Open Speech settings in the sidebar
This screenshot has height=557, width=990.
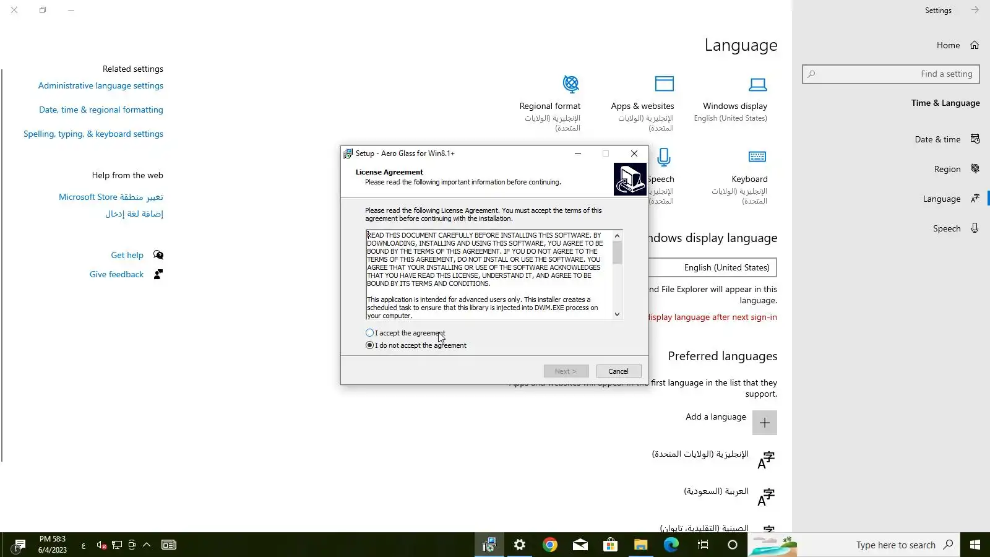point(956,228)
